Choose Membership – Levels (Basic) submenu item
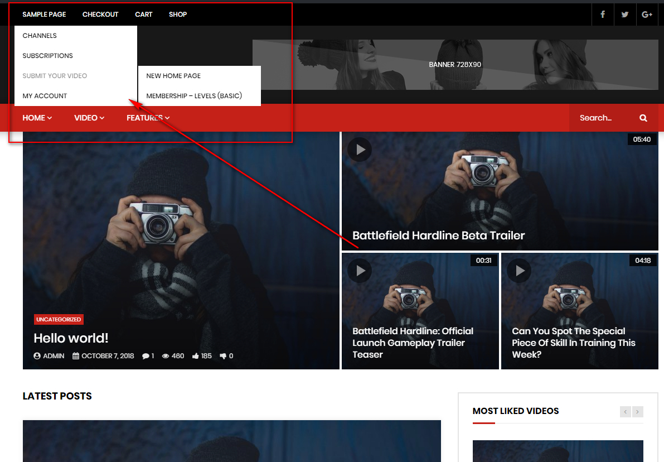This screenshot has height=462, width=664. point(194,96)
